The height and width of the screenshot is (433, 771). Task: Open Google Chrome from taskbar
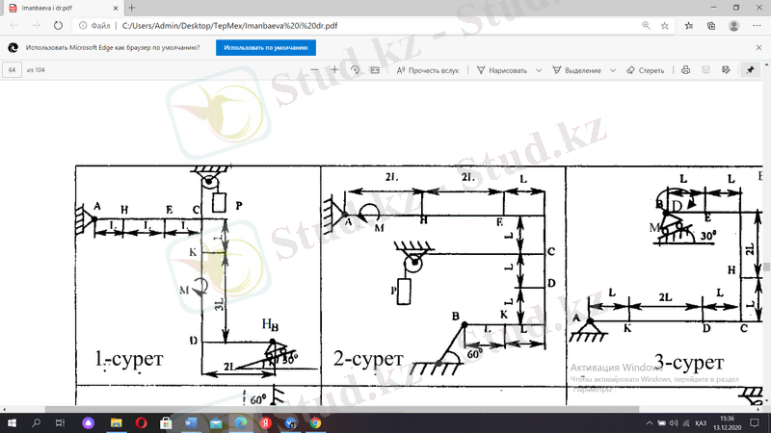[x=315, y=422]
